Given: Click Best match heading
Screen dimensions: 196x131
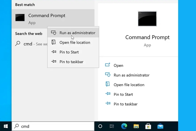Looking at the screenshot, I should (25, 5).
